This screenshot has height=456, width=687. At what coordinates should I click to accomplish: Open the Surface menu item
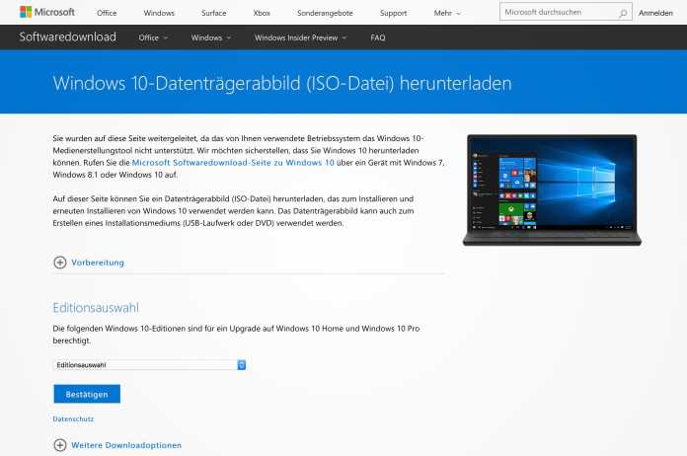pos(213,14)
